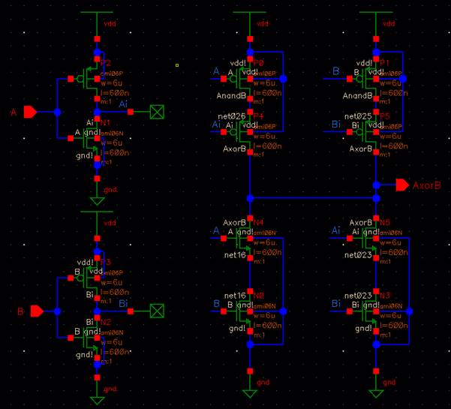Viewport: 451px width, 409px height.
Task: Select the no-connect box on net Bi
Action: tap(157, 311)
